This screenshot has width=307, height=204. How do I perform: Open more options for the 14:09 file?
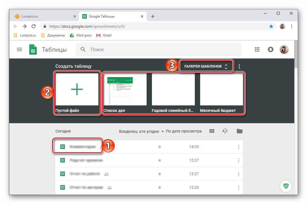tap(239, 147)
